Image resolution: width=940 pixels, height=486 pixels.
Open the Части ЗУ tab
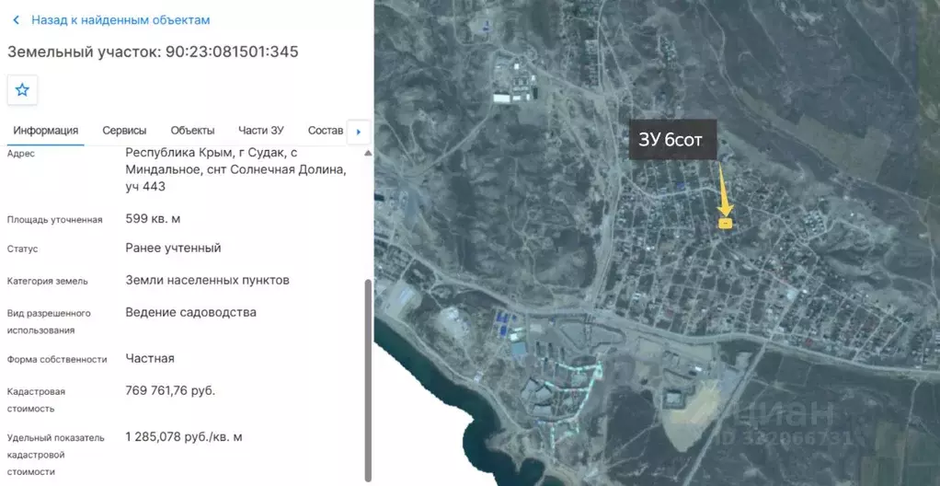261,130
